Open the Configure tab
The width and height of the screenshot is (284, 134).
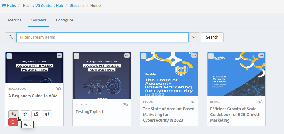point(65,20)
